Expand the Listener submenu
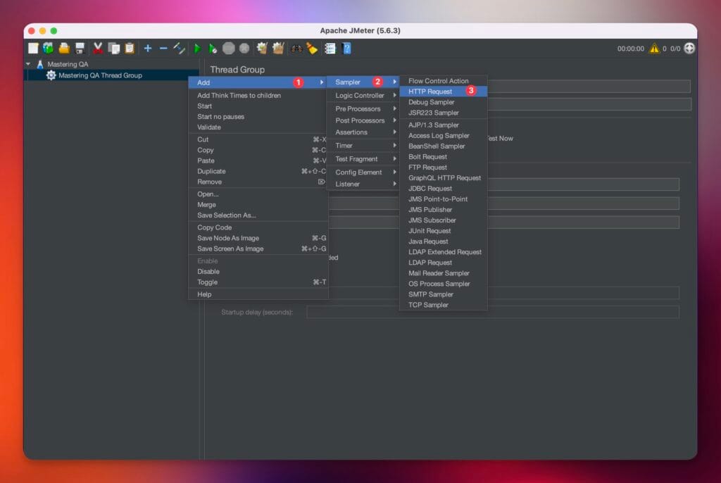The width and height of the screenshot is (721, 483). pos(363,184)
